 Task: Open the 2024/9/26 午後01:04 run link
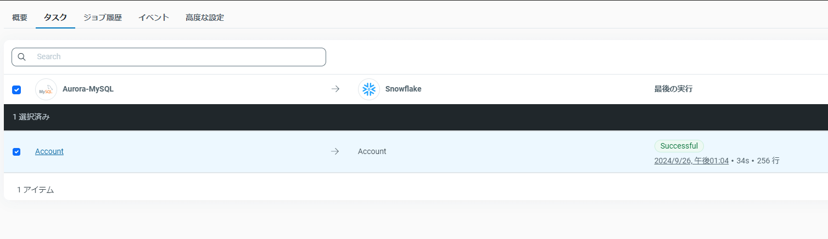pos(691,161)
